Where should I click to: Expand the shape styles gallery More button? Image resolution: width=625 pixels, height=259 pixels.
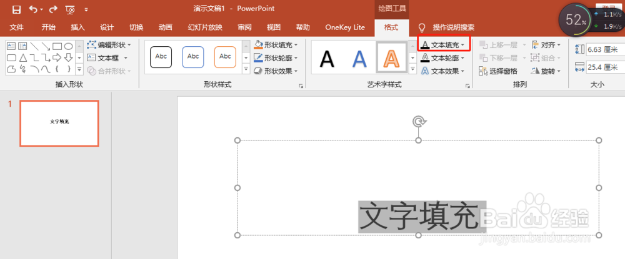246,69
